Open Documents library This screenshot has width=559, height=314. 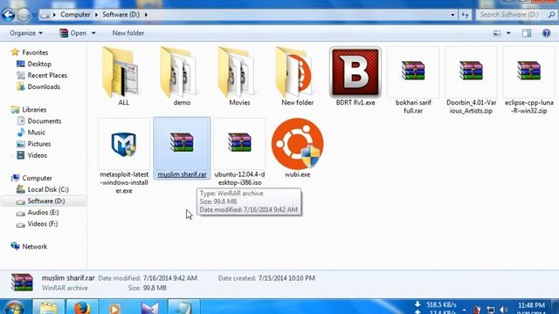point(45,120)
